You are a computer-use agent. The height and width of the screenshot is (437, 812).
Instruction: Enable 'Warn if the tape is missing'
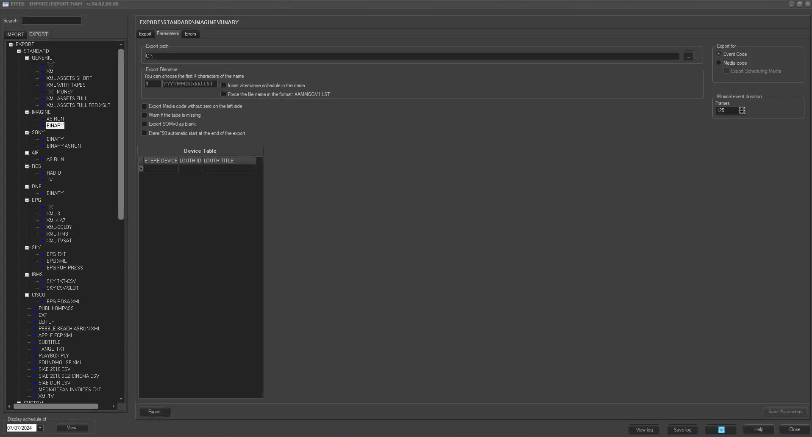coord(144,115)
